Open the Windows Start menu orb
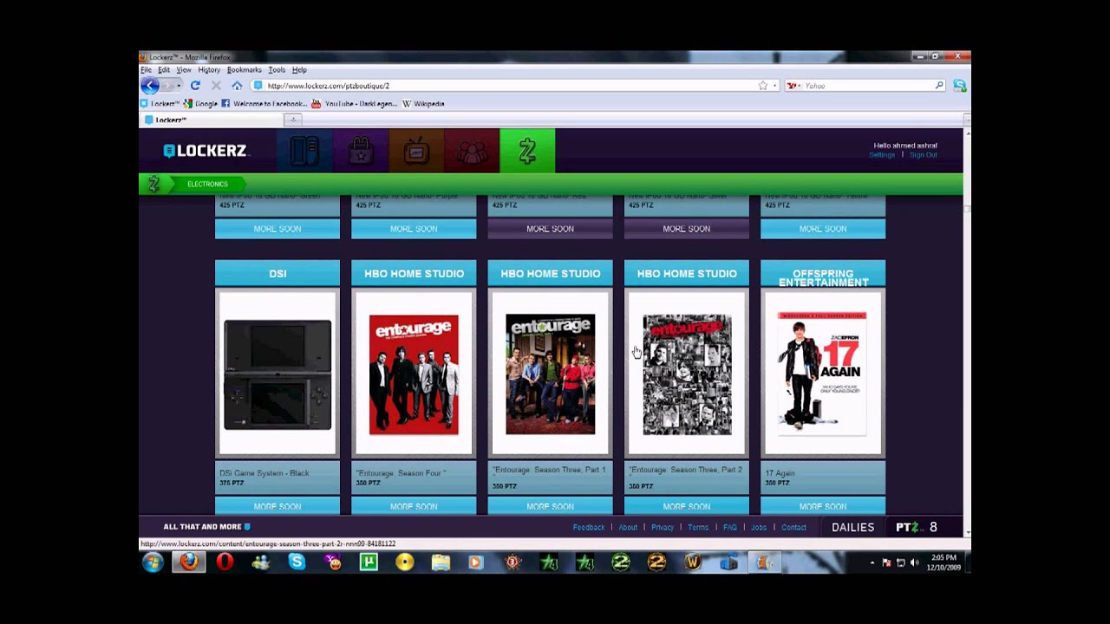Viewport: 1110px width, 624px height. 153,562
